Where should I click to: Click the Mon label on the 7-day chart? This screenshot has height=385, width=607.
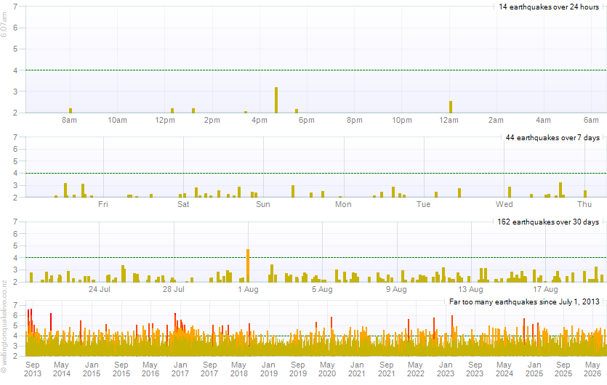343,204
